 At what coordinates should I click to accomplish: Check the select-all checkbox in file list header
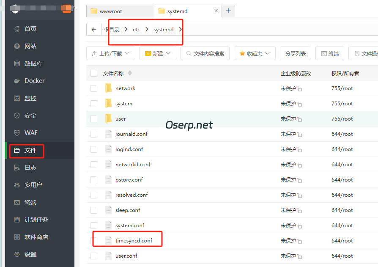(x=93, y=72)
